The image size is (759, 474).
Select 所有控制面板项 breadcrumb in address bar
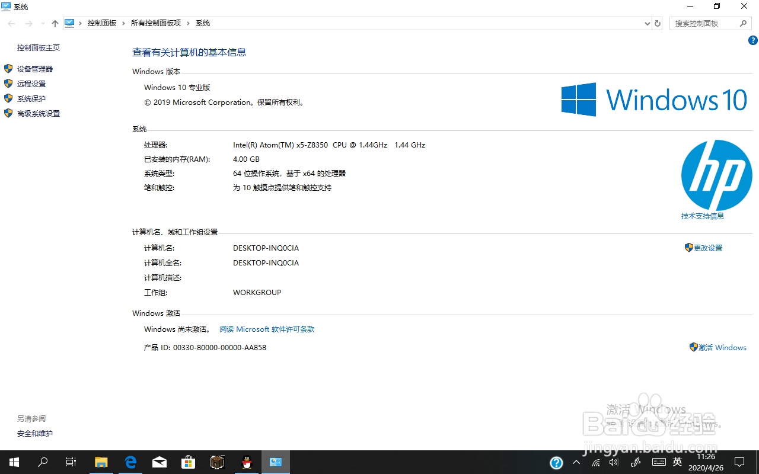point(156,23)
